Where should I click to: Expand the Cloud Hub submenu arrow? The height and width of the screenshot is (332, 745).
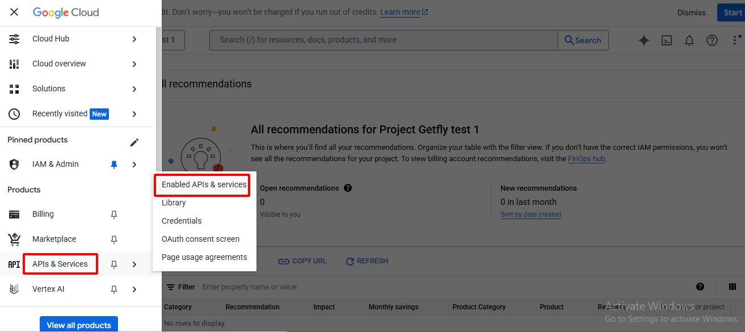134,39
